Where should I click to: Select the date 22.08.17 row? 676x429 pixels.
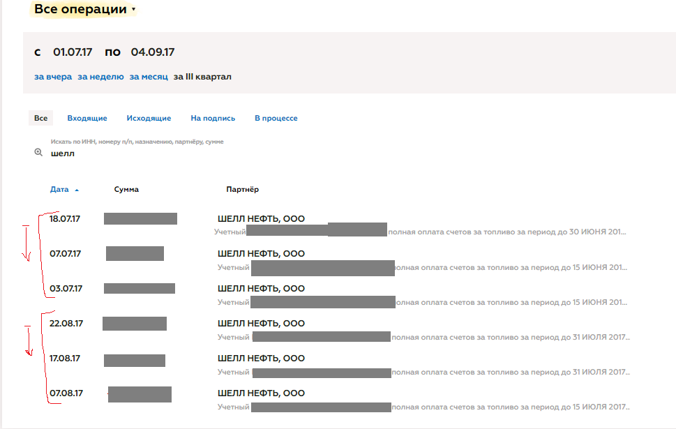click(66, 324)
